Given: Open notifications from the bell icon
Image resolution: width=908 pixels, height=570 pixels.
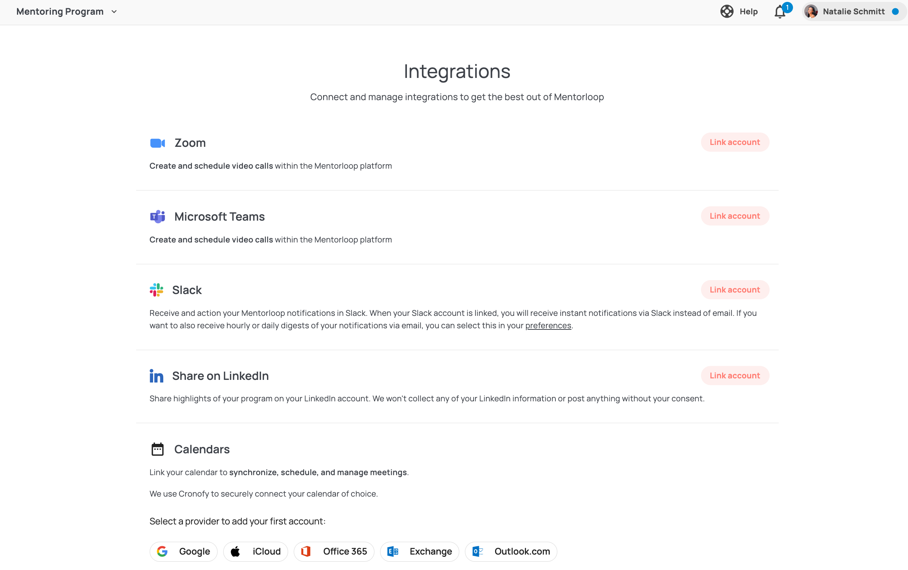Looking at the screenshot, I should click(779, 12).
